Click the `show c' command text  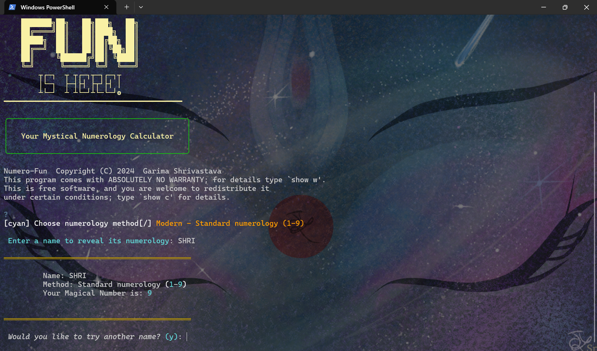point(156,197)
